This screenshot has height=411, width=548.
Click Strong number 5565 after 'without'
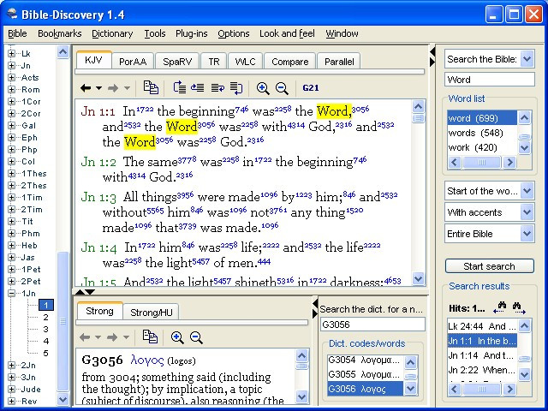[155, 210]
